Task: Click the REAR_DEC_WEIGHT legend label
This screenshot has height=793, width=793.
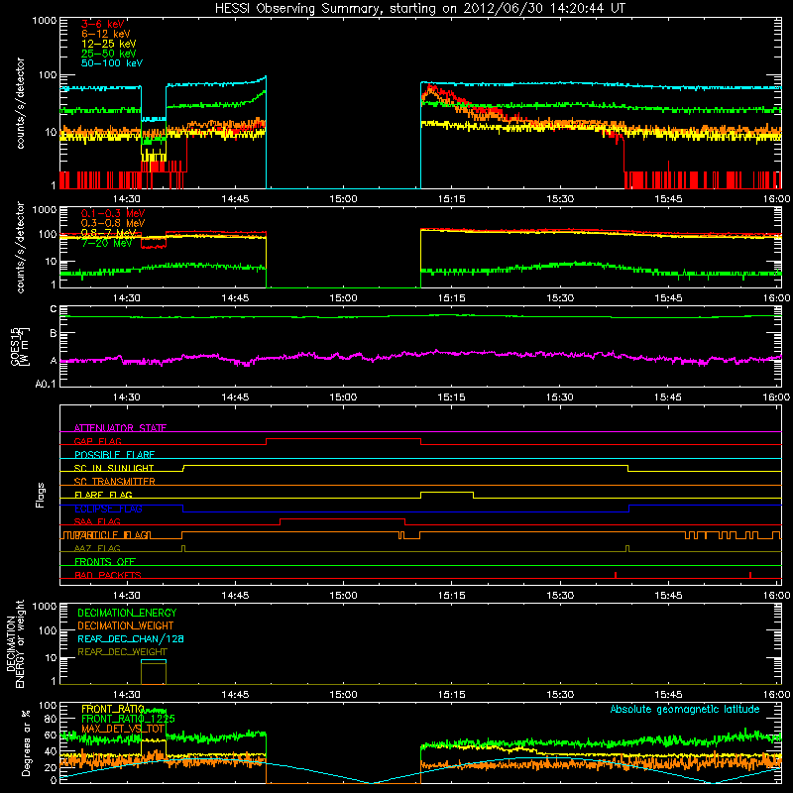Action: click(122, 652)
